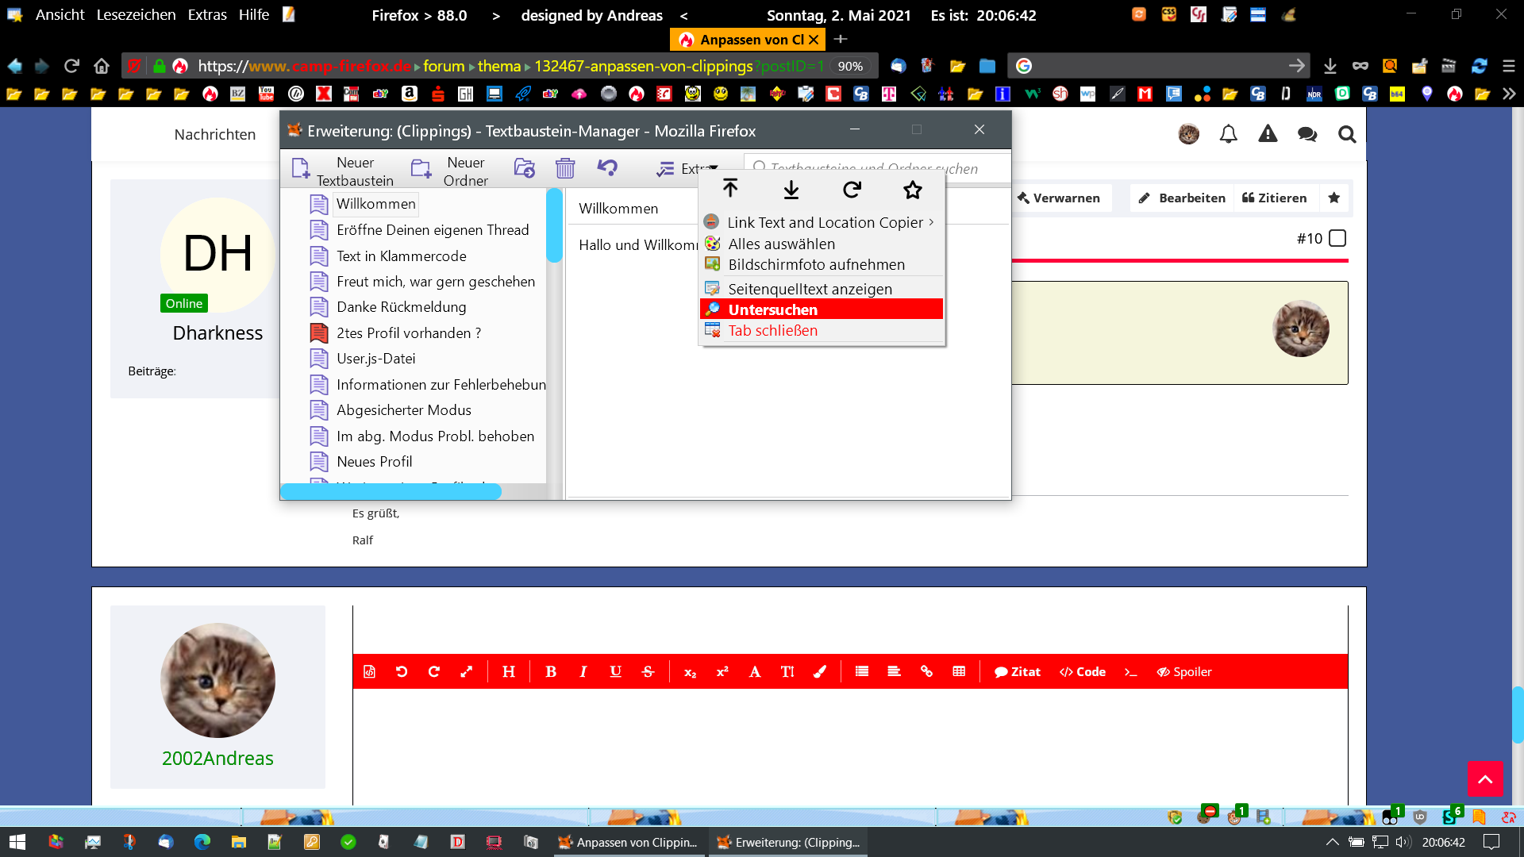Image resolution: width=1524 pixels, height=857 pixels.
Task: Click the reload icon in context menu
Action: pos(852,190)
